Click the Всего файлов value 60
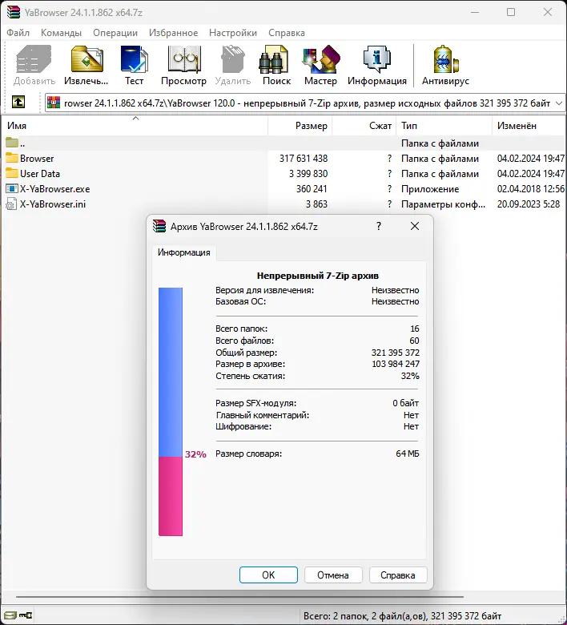Screen dimensions: 567x625 coord(414,341)
